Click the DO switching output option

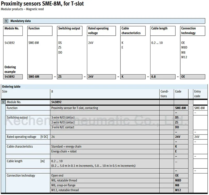(x=60, y=52)
